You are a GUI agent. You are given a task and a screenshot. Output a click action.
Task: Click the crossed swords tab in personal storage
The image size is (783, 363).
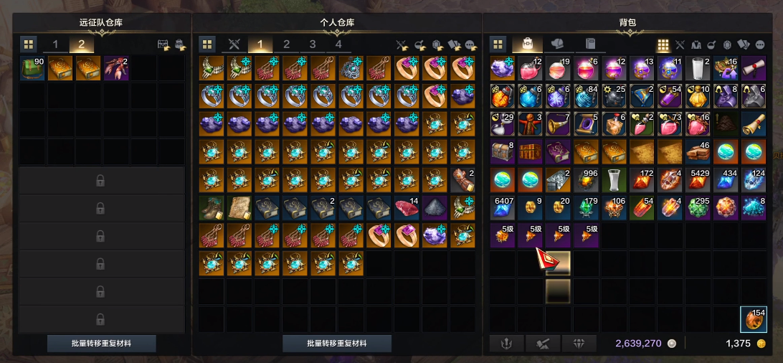[x=234, y=44]
